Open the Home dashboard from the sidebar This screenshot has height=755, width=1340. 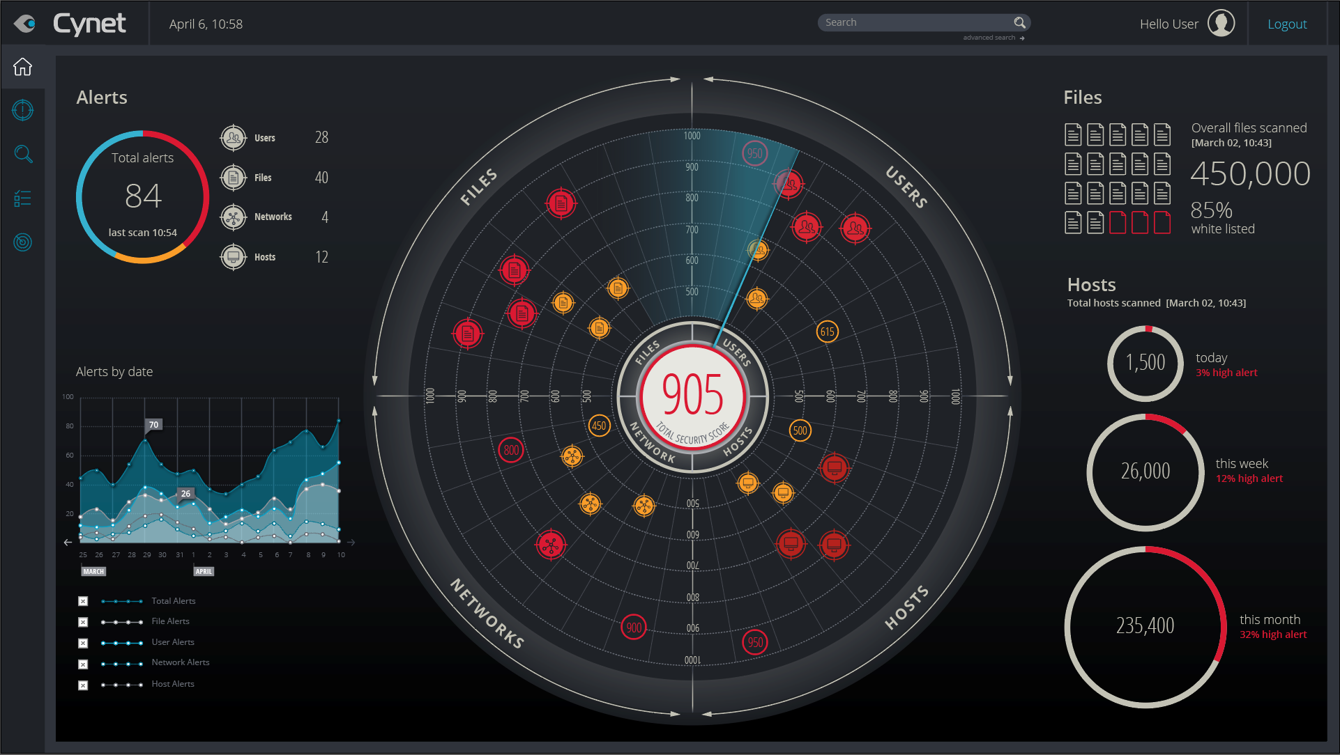click(x=23, y=66)
